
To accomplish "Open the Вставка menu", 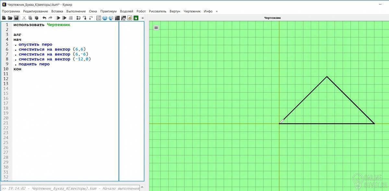I will tap(57, 11).
